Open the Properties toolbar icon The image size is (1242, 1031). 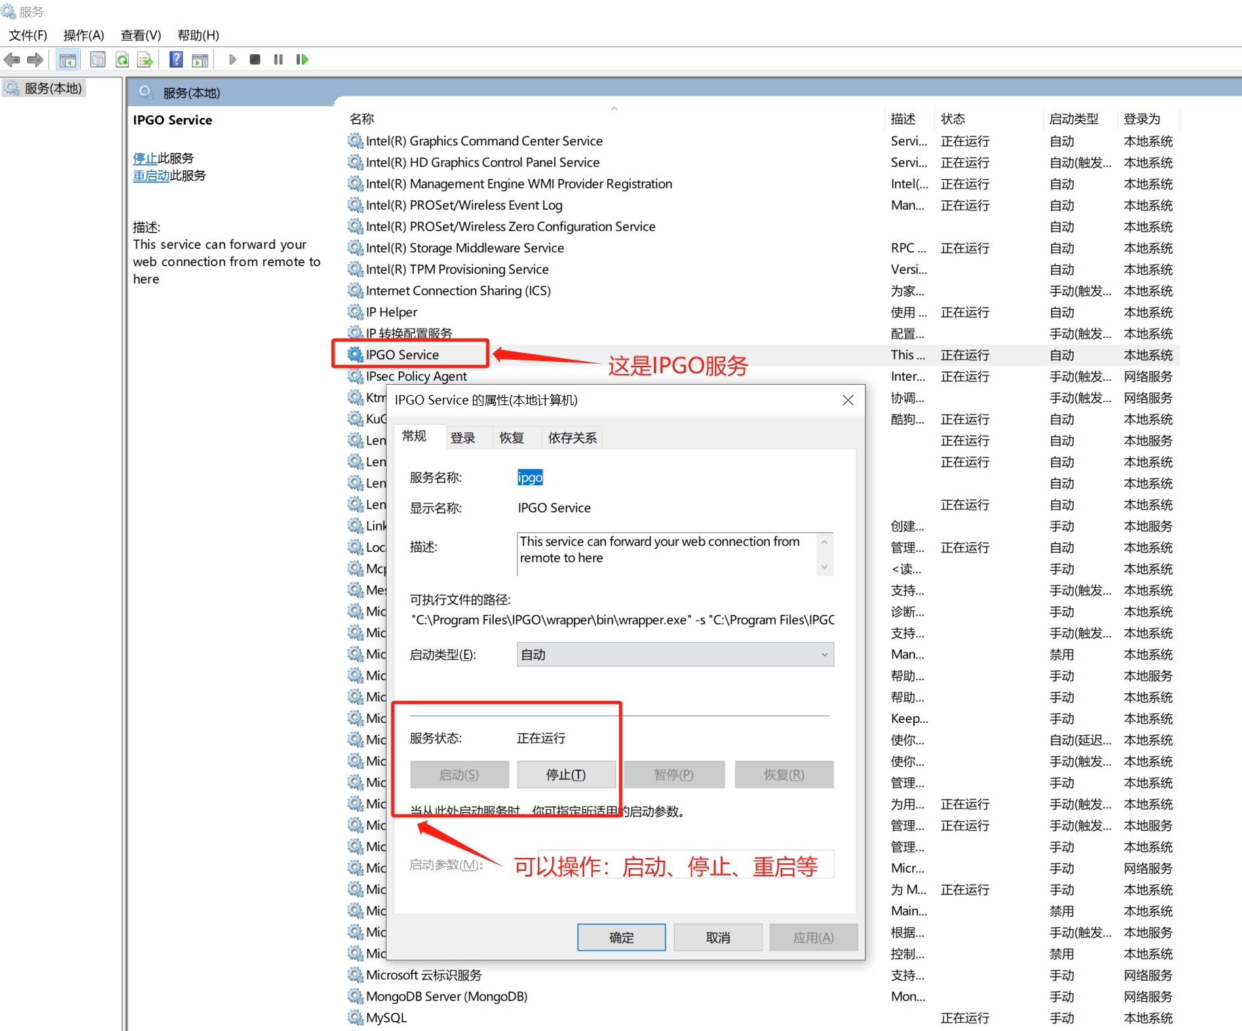98,60
